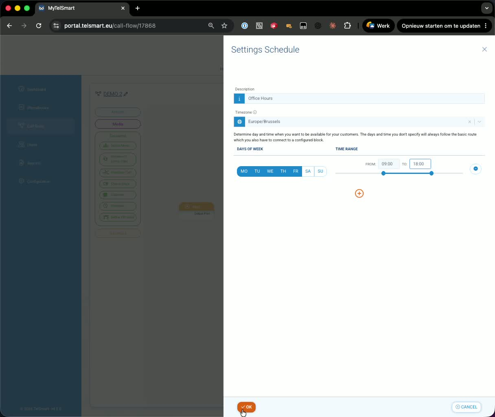Image resolution: width=495 pixels, height=417 pixels.
Task: Open the Notion extension icon
Action: click(259, 26)
